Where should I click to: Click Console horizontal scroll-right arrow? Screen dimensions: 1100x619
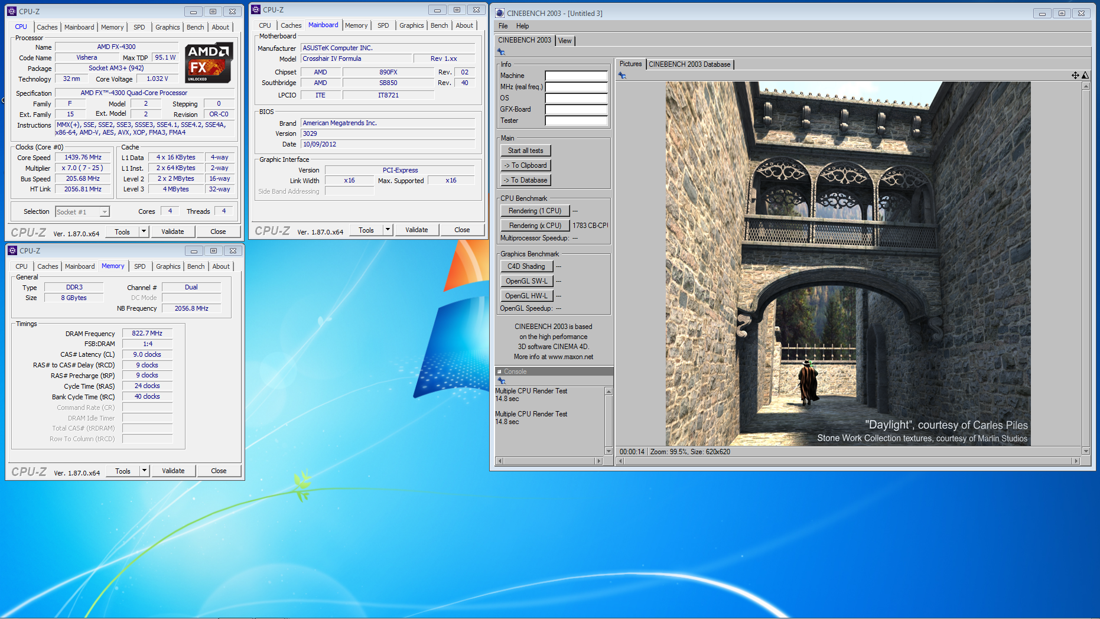(x=598, y=461)
